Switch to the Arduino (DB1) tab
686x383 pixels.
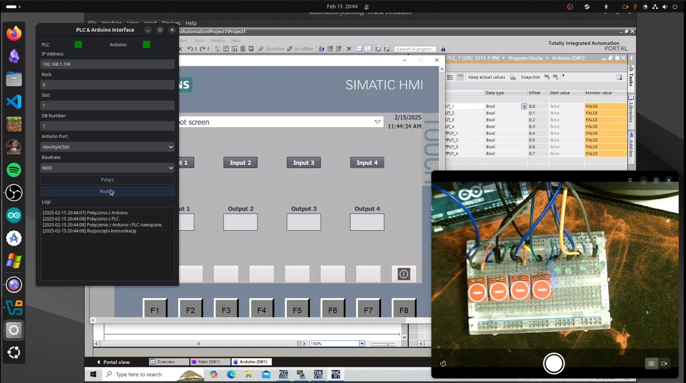tap(251, 362)
